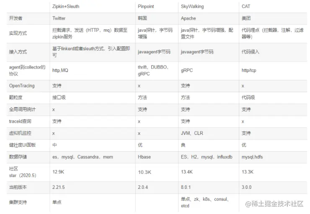The image size is (310, 214).
Task: Click the '13.3K' star count
Action: 247,172
